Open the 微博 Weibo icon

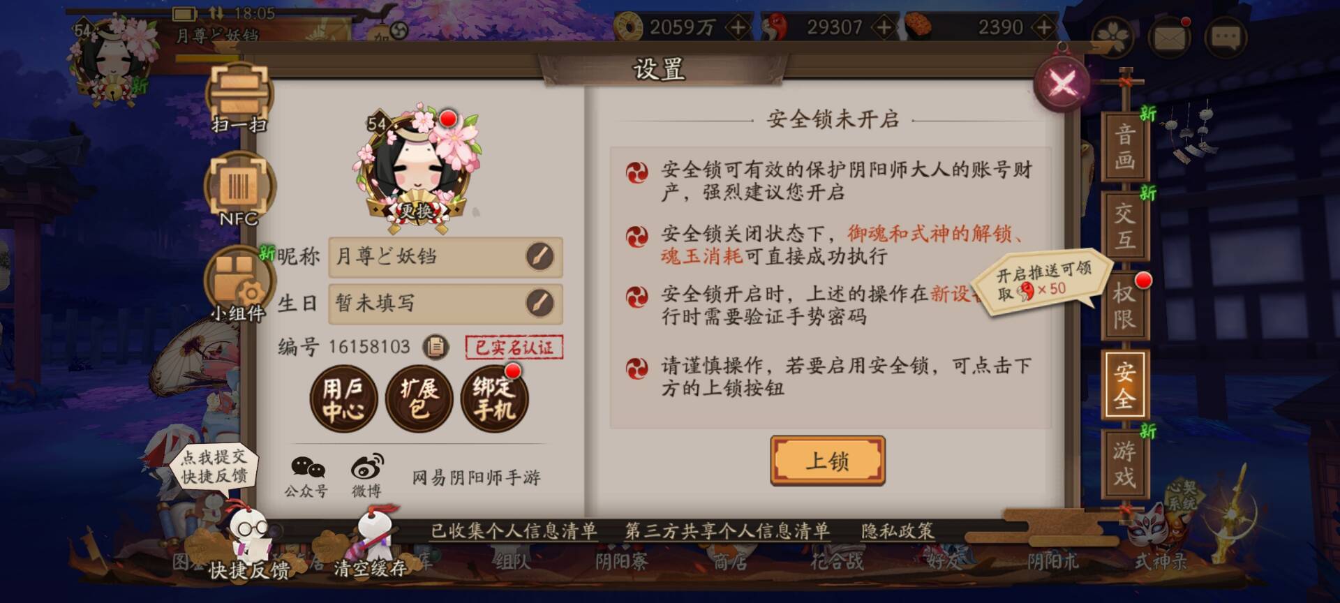pos(366,476)
